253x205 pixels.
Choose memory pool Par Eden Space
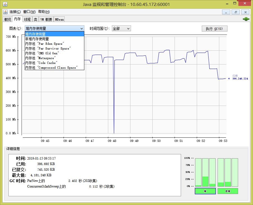[x=55, y=44]
